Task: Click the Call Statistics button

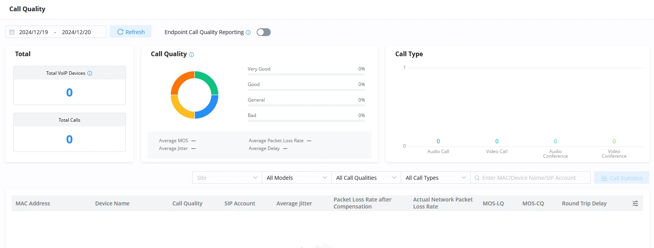Action: (x=622, y=178)
